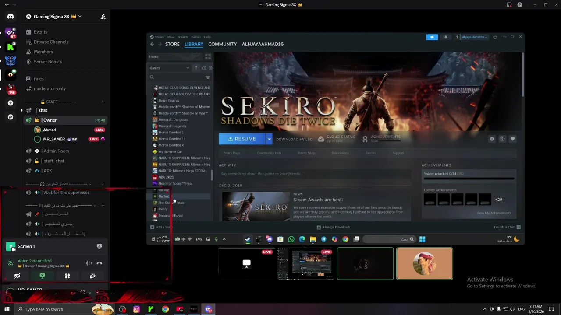Switch to the Steam COMMUNITY tab

click(223, 44)
